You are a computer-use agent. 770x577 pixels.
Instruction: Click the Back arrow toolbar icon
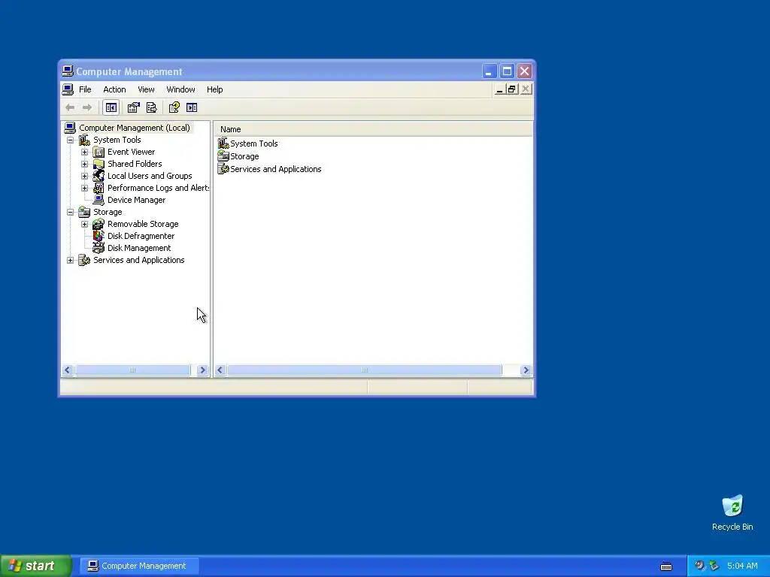[70, 107]
